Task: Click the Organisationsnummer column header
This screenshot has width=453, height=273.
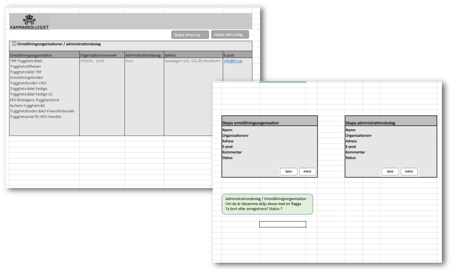Action: pyautogui.click(x=98, y=55)
